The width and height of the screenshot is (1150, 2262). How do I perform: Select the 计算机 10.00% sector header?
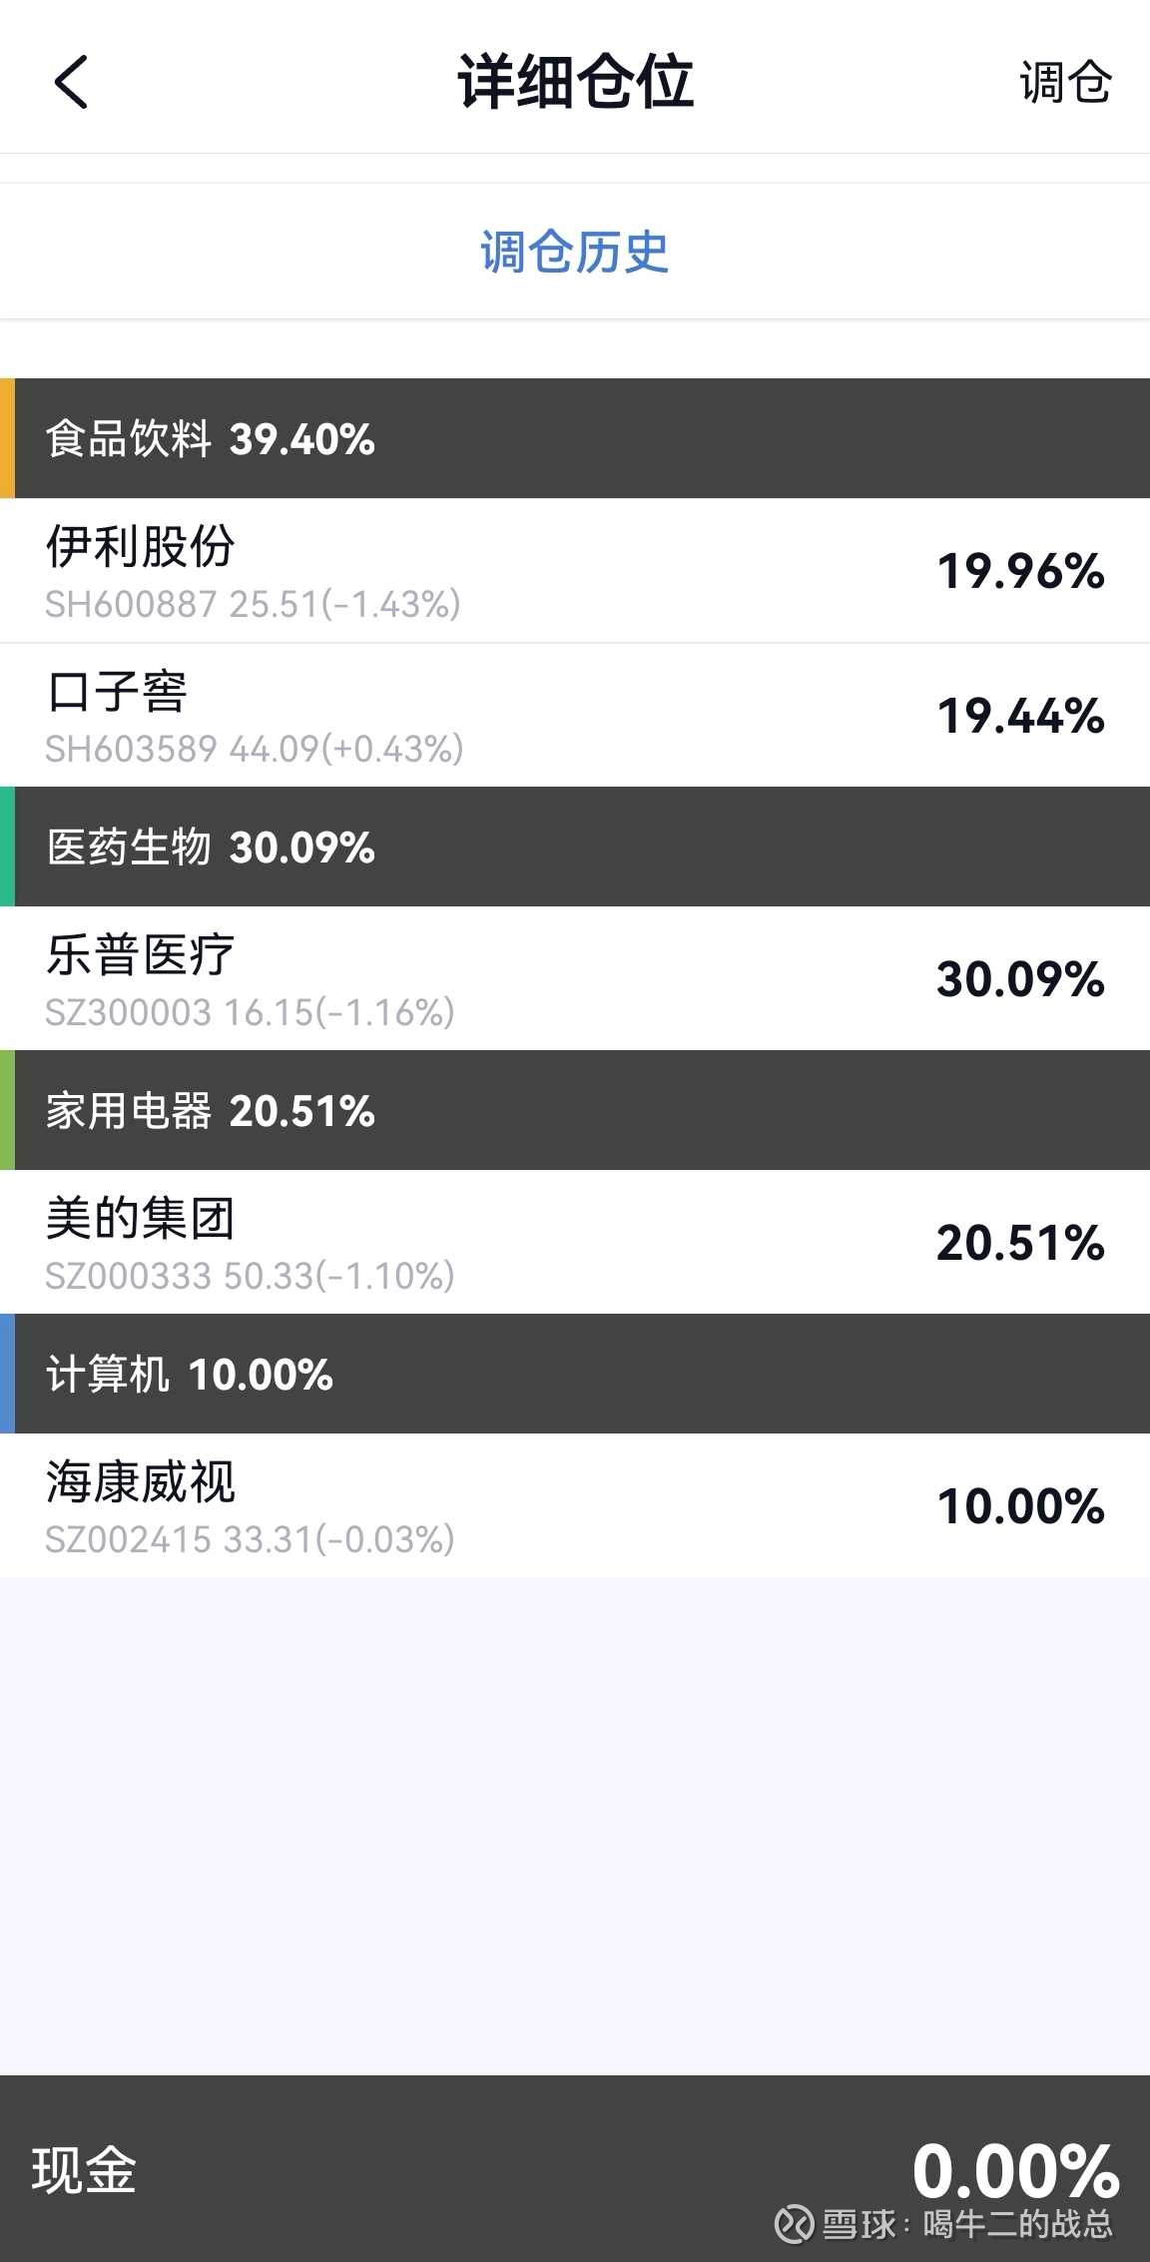[190, 1375]
